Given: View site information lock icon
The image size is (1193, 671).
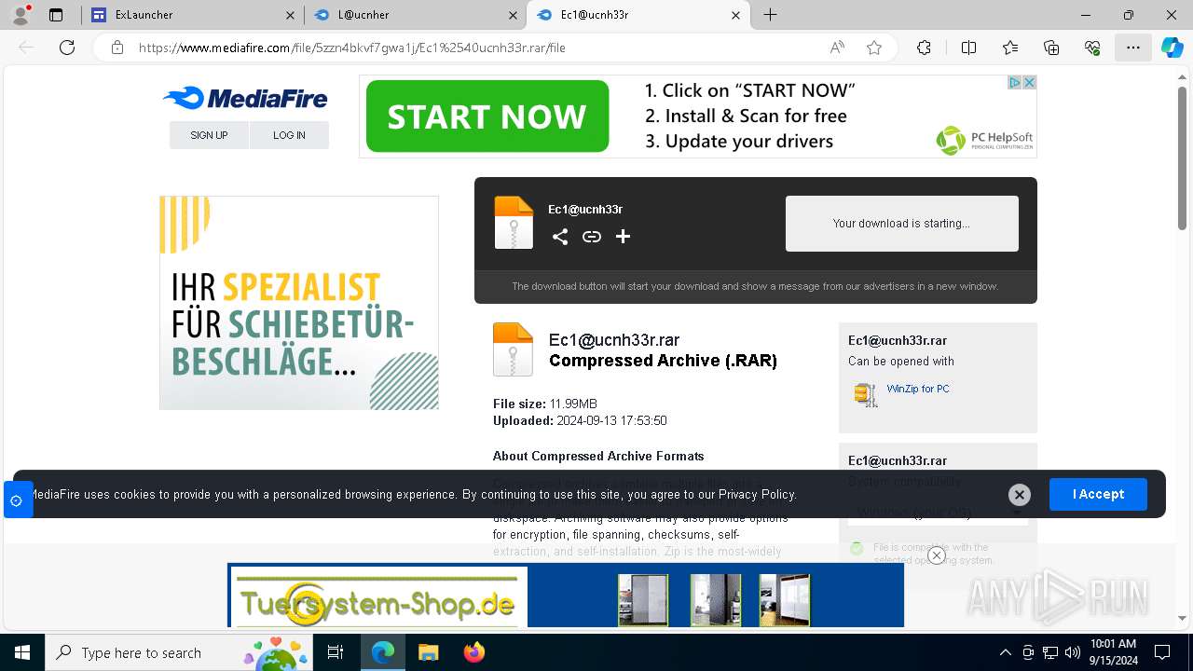Looking at the screenshot, I should [117, 48].
